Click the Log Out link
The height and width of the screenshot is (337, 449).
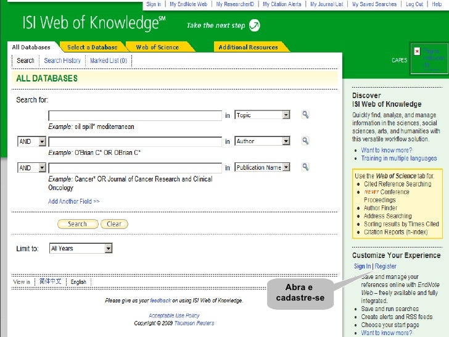pyautogui.click(x=414, y=4)
